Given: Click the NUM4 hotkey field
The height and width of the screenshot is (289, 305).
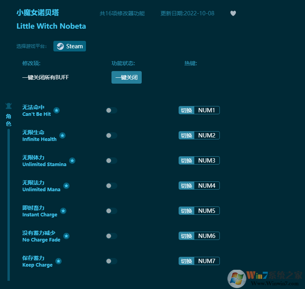Looking at the screenshot, I should (x=207, y=185).
